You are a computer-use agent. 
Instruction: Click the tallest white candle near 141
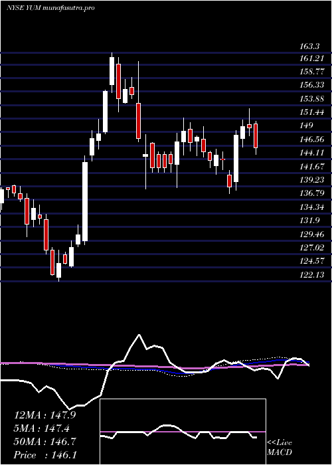click(85, 202)
